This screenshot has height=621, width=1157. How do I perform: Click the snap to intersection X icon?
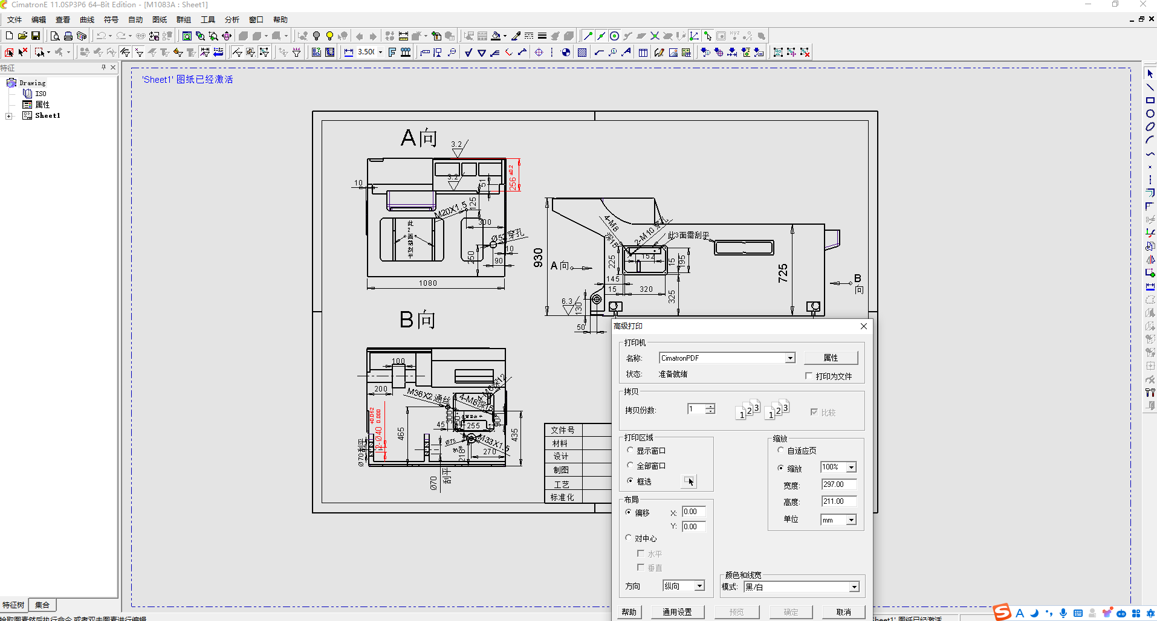pos(655,36)
